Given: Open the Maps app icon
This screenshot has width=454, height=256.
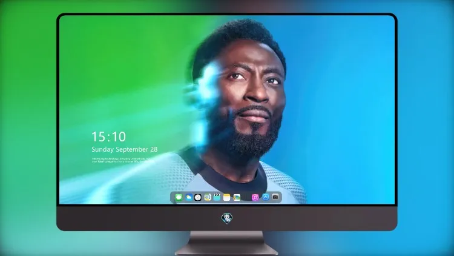Looking at the screenshot, I should point(237,197).
